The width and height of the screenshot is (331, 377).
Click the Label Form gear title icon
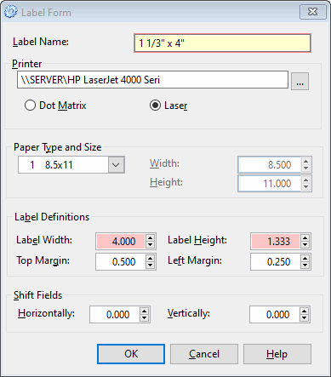tap(11, 12)
